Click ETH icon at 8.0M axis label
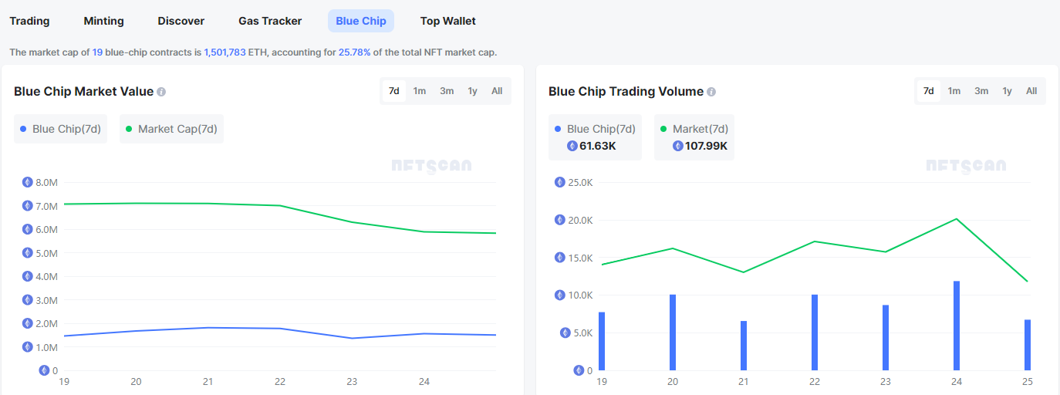 click(x=28, y=183)
